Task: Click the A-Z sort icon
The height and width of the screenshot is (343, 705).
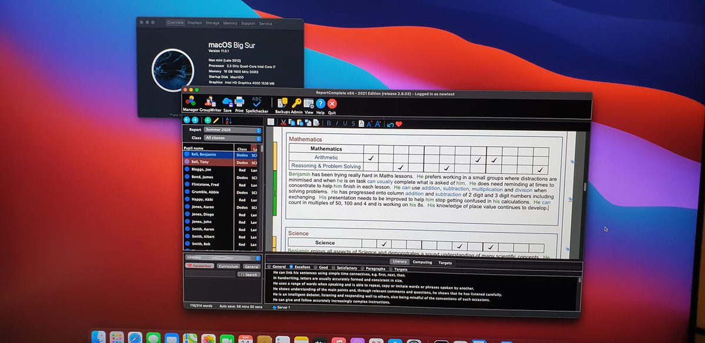Action: 229,120
